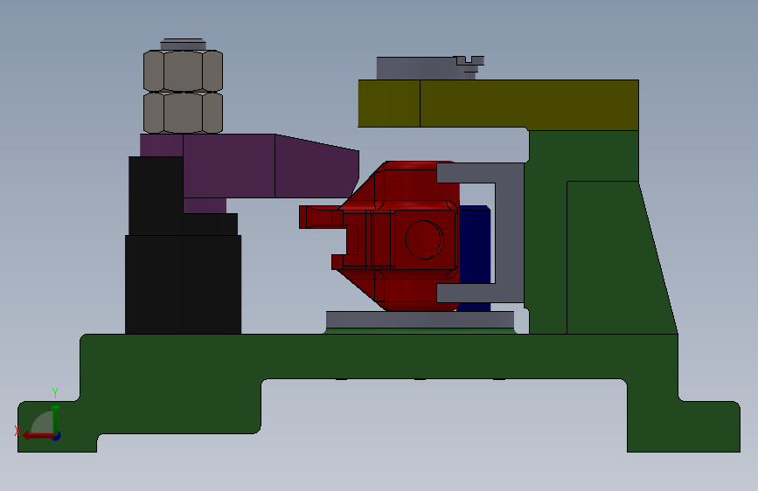Screen dimensions: 758x491
Task: Select the purple clamp arm
Action: 271,167
